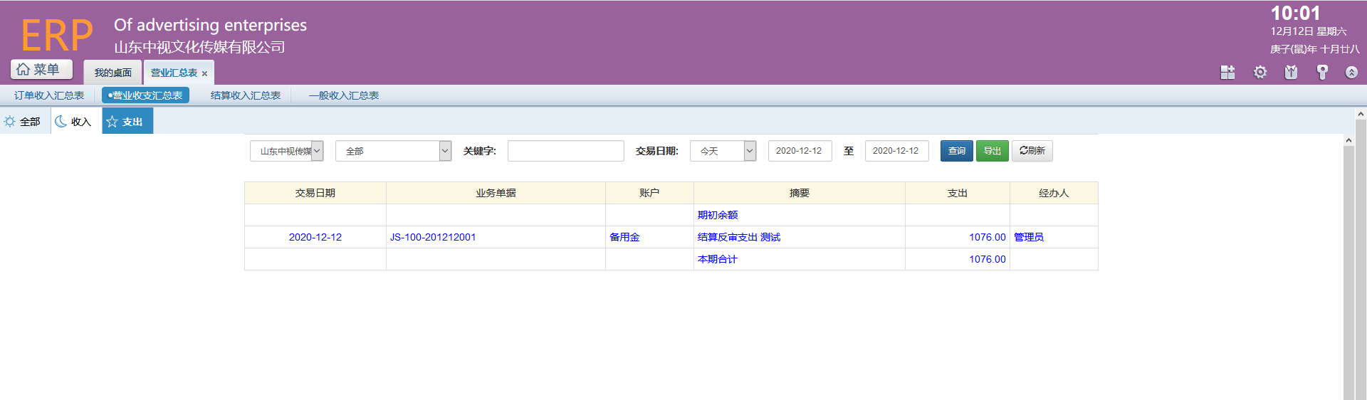Click the shirt (skin theme) icon
Screen dimensions: 1367x400
pos(1291,73)
